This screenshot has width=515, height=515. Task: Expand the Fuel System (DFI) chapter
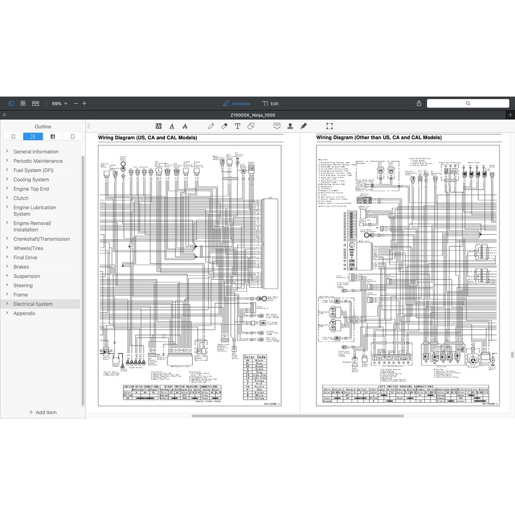7,170
